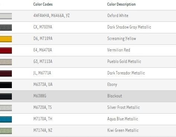Choose the Kiwi Green Metallic swatch
The image size is (176, 137).
pyautogui.click(x=6, y=131)
